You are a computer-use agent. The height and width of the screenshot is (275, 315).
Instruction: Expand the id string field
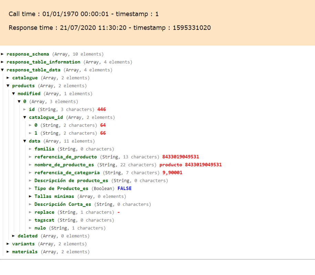coord(25,109)
